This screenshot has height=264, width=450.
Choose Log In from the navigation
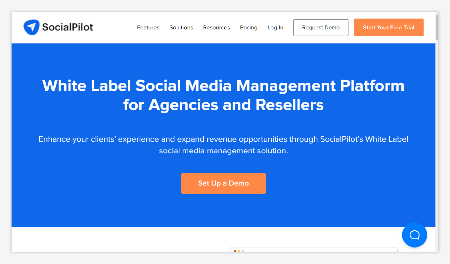[275, 27]
